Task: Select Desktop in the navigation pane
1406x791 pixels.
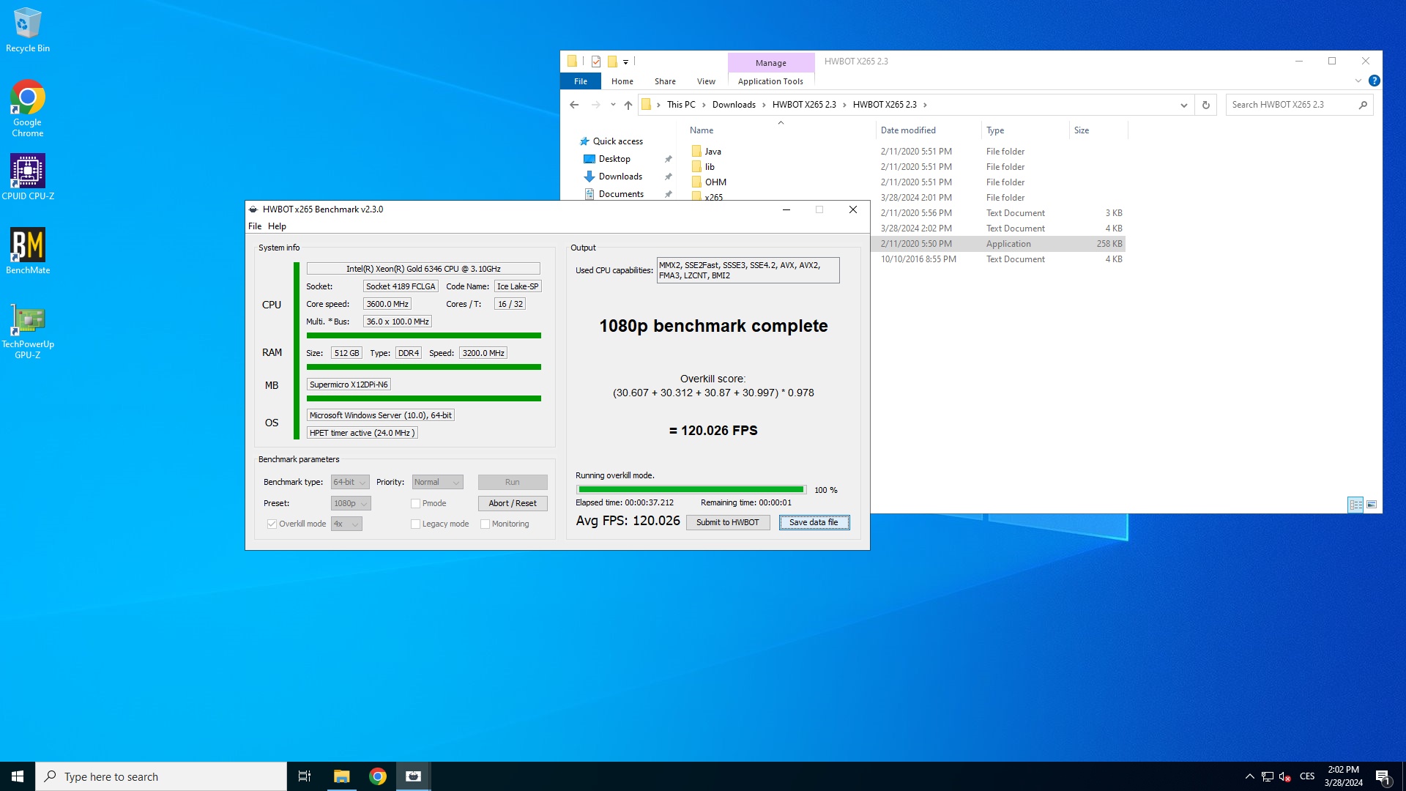Action: tap(614, 159)
